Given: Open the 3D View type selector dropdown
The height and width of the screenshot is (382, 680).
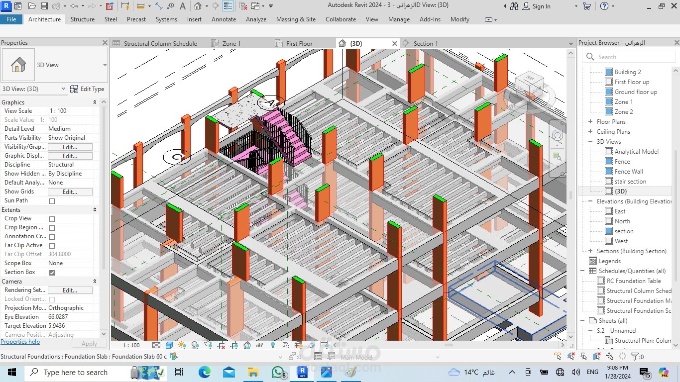Looking at the screenshot, I should tap(105, 65).
